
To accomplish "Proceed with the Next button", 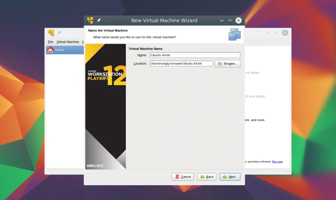I will [x=230, y=177].
